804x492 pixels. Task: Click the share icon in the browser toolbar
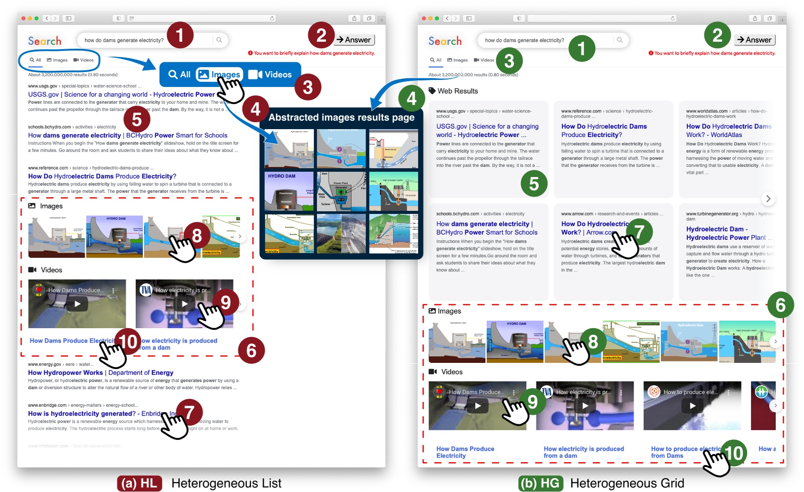[354, 18]
